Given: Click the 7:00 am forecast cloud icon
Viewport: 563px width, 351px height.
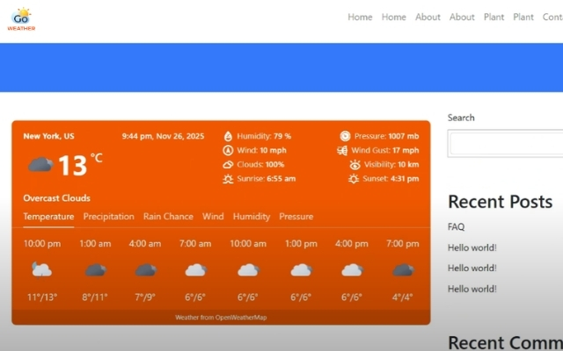Looking at the screenshot, I should click(x=195, y=270).
